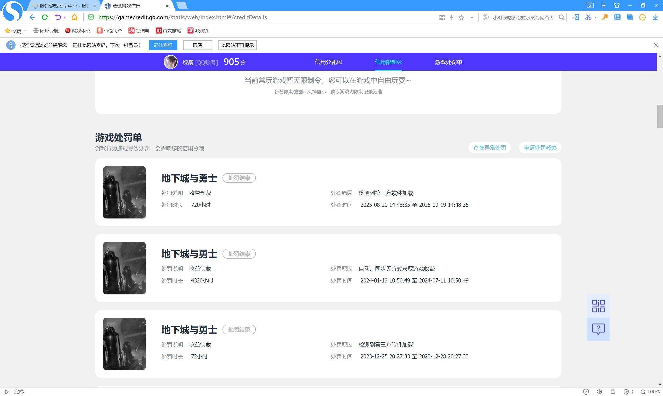Viewport: 663px width, 396px height.
Task: Open a new browser tab
Action: coord(182,6)
